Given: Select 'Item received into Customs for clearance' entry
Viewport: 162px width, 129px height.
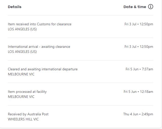Looking at the screenshot, I should point(40,24).
